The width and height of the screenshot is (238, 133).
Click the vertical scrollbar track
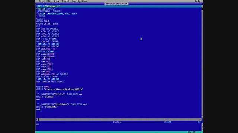[202, 62]
